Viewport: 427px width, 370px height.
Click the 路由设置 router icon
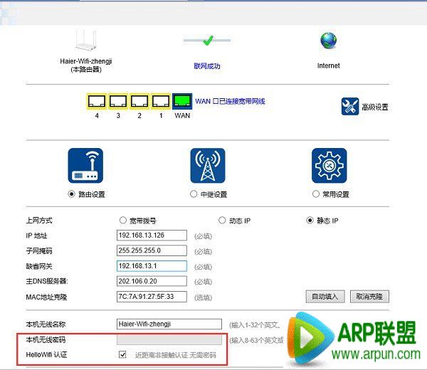click(x=85, y=166)
